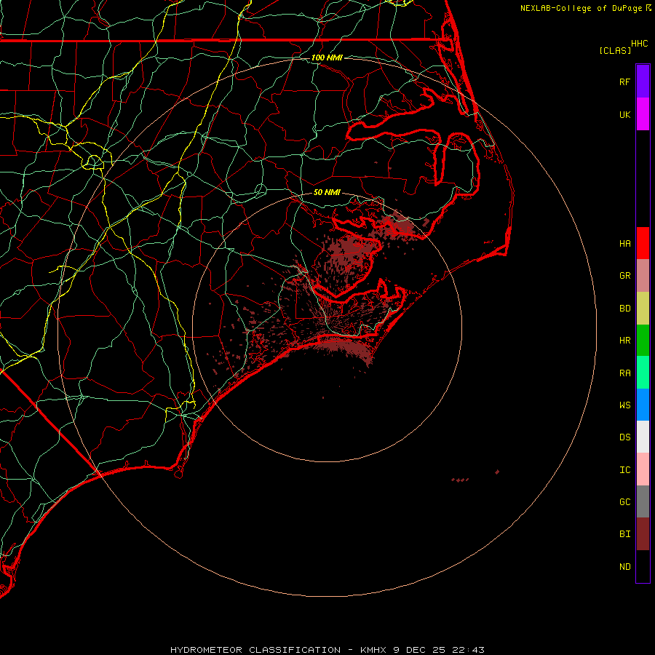Click the HHC product label
655x655 pixels.
tap(639, 44)
